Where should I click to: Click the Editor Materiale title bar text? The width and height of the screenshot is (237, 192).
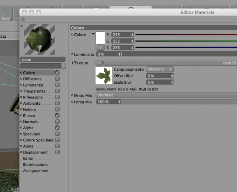[x=197, y=12]
